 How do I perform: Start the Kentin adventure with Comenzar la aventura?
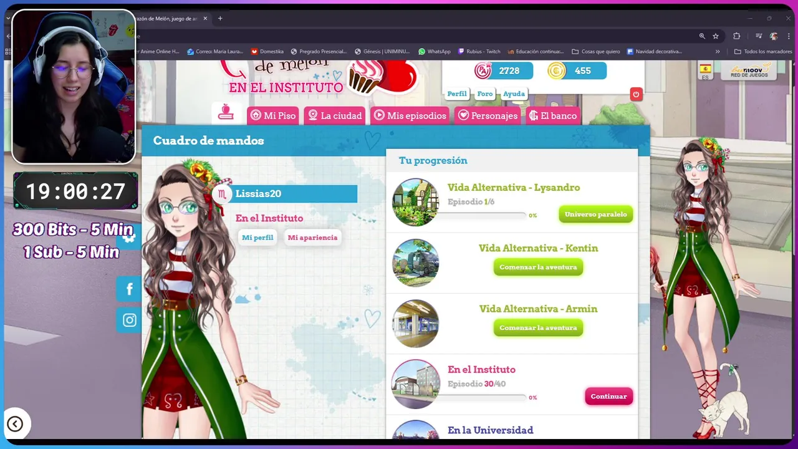click(x=538, y=267)
